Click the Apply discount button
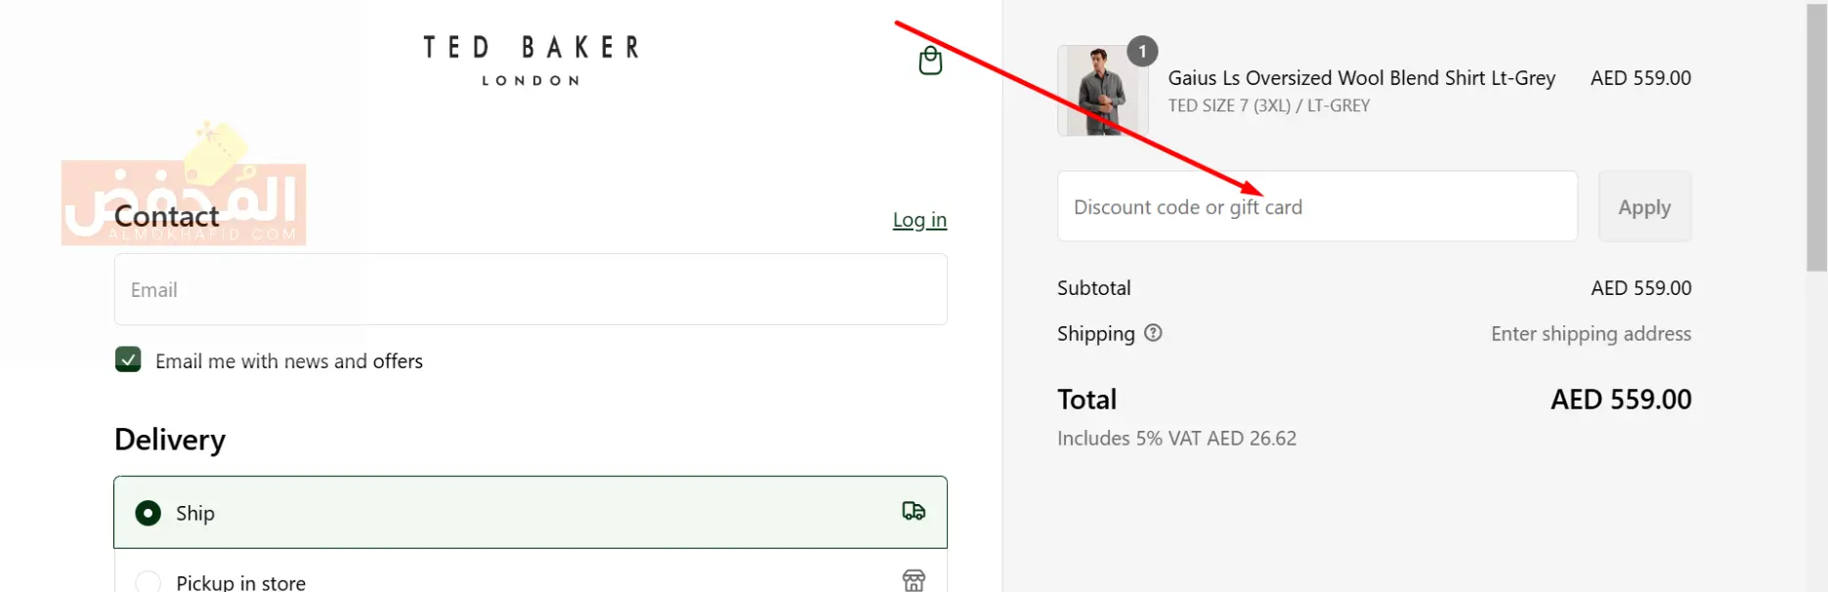This screenshot has width=1828, height=592. click(x=1644, y=207)
